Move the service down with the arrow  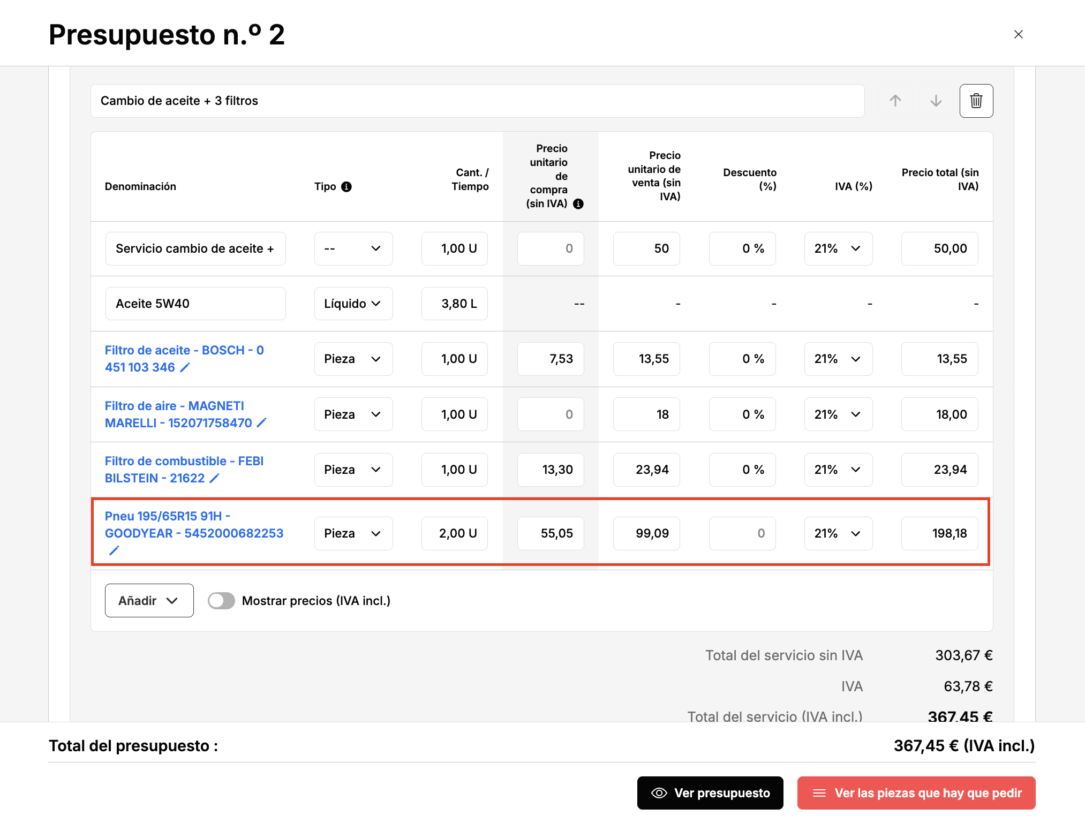point(936,101)
